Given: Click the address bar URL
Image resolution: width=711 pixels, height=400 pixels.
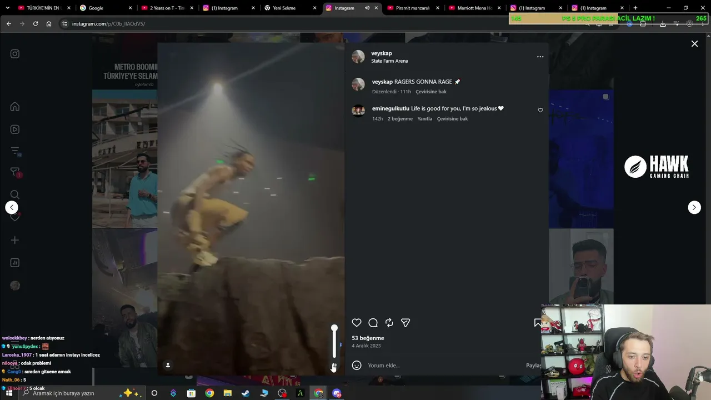Looking at the screenshot, I should coord(108,24).
